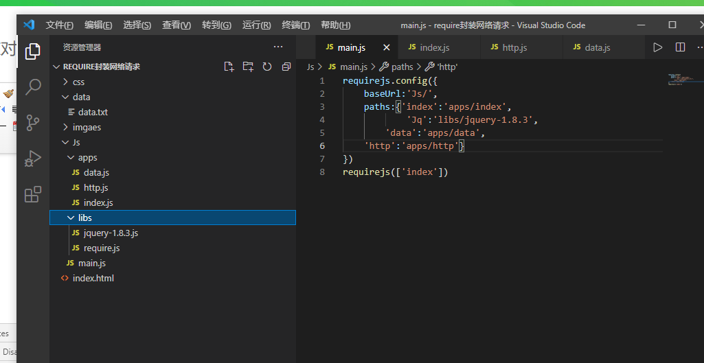
Task: Open require.js in libs folder
Action: tap(173, 248)
